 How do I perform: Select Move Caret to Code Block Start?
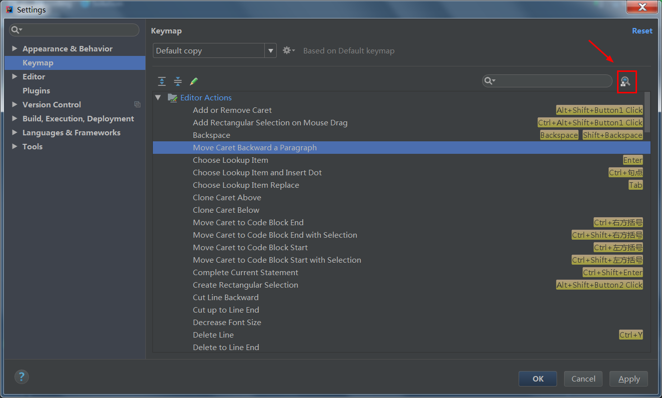(250, 247)
